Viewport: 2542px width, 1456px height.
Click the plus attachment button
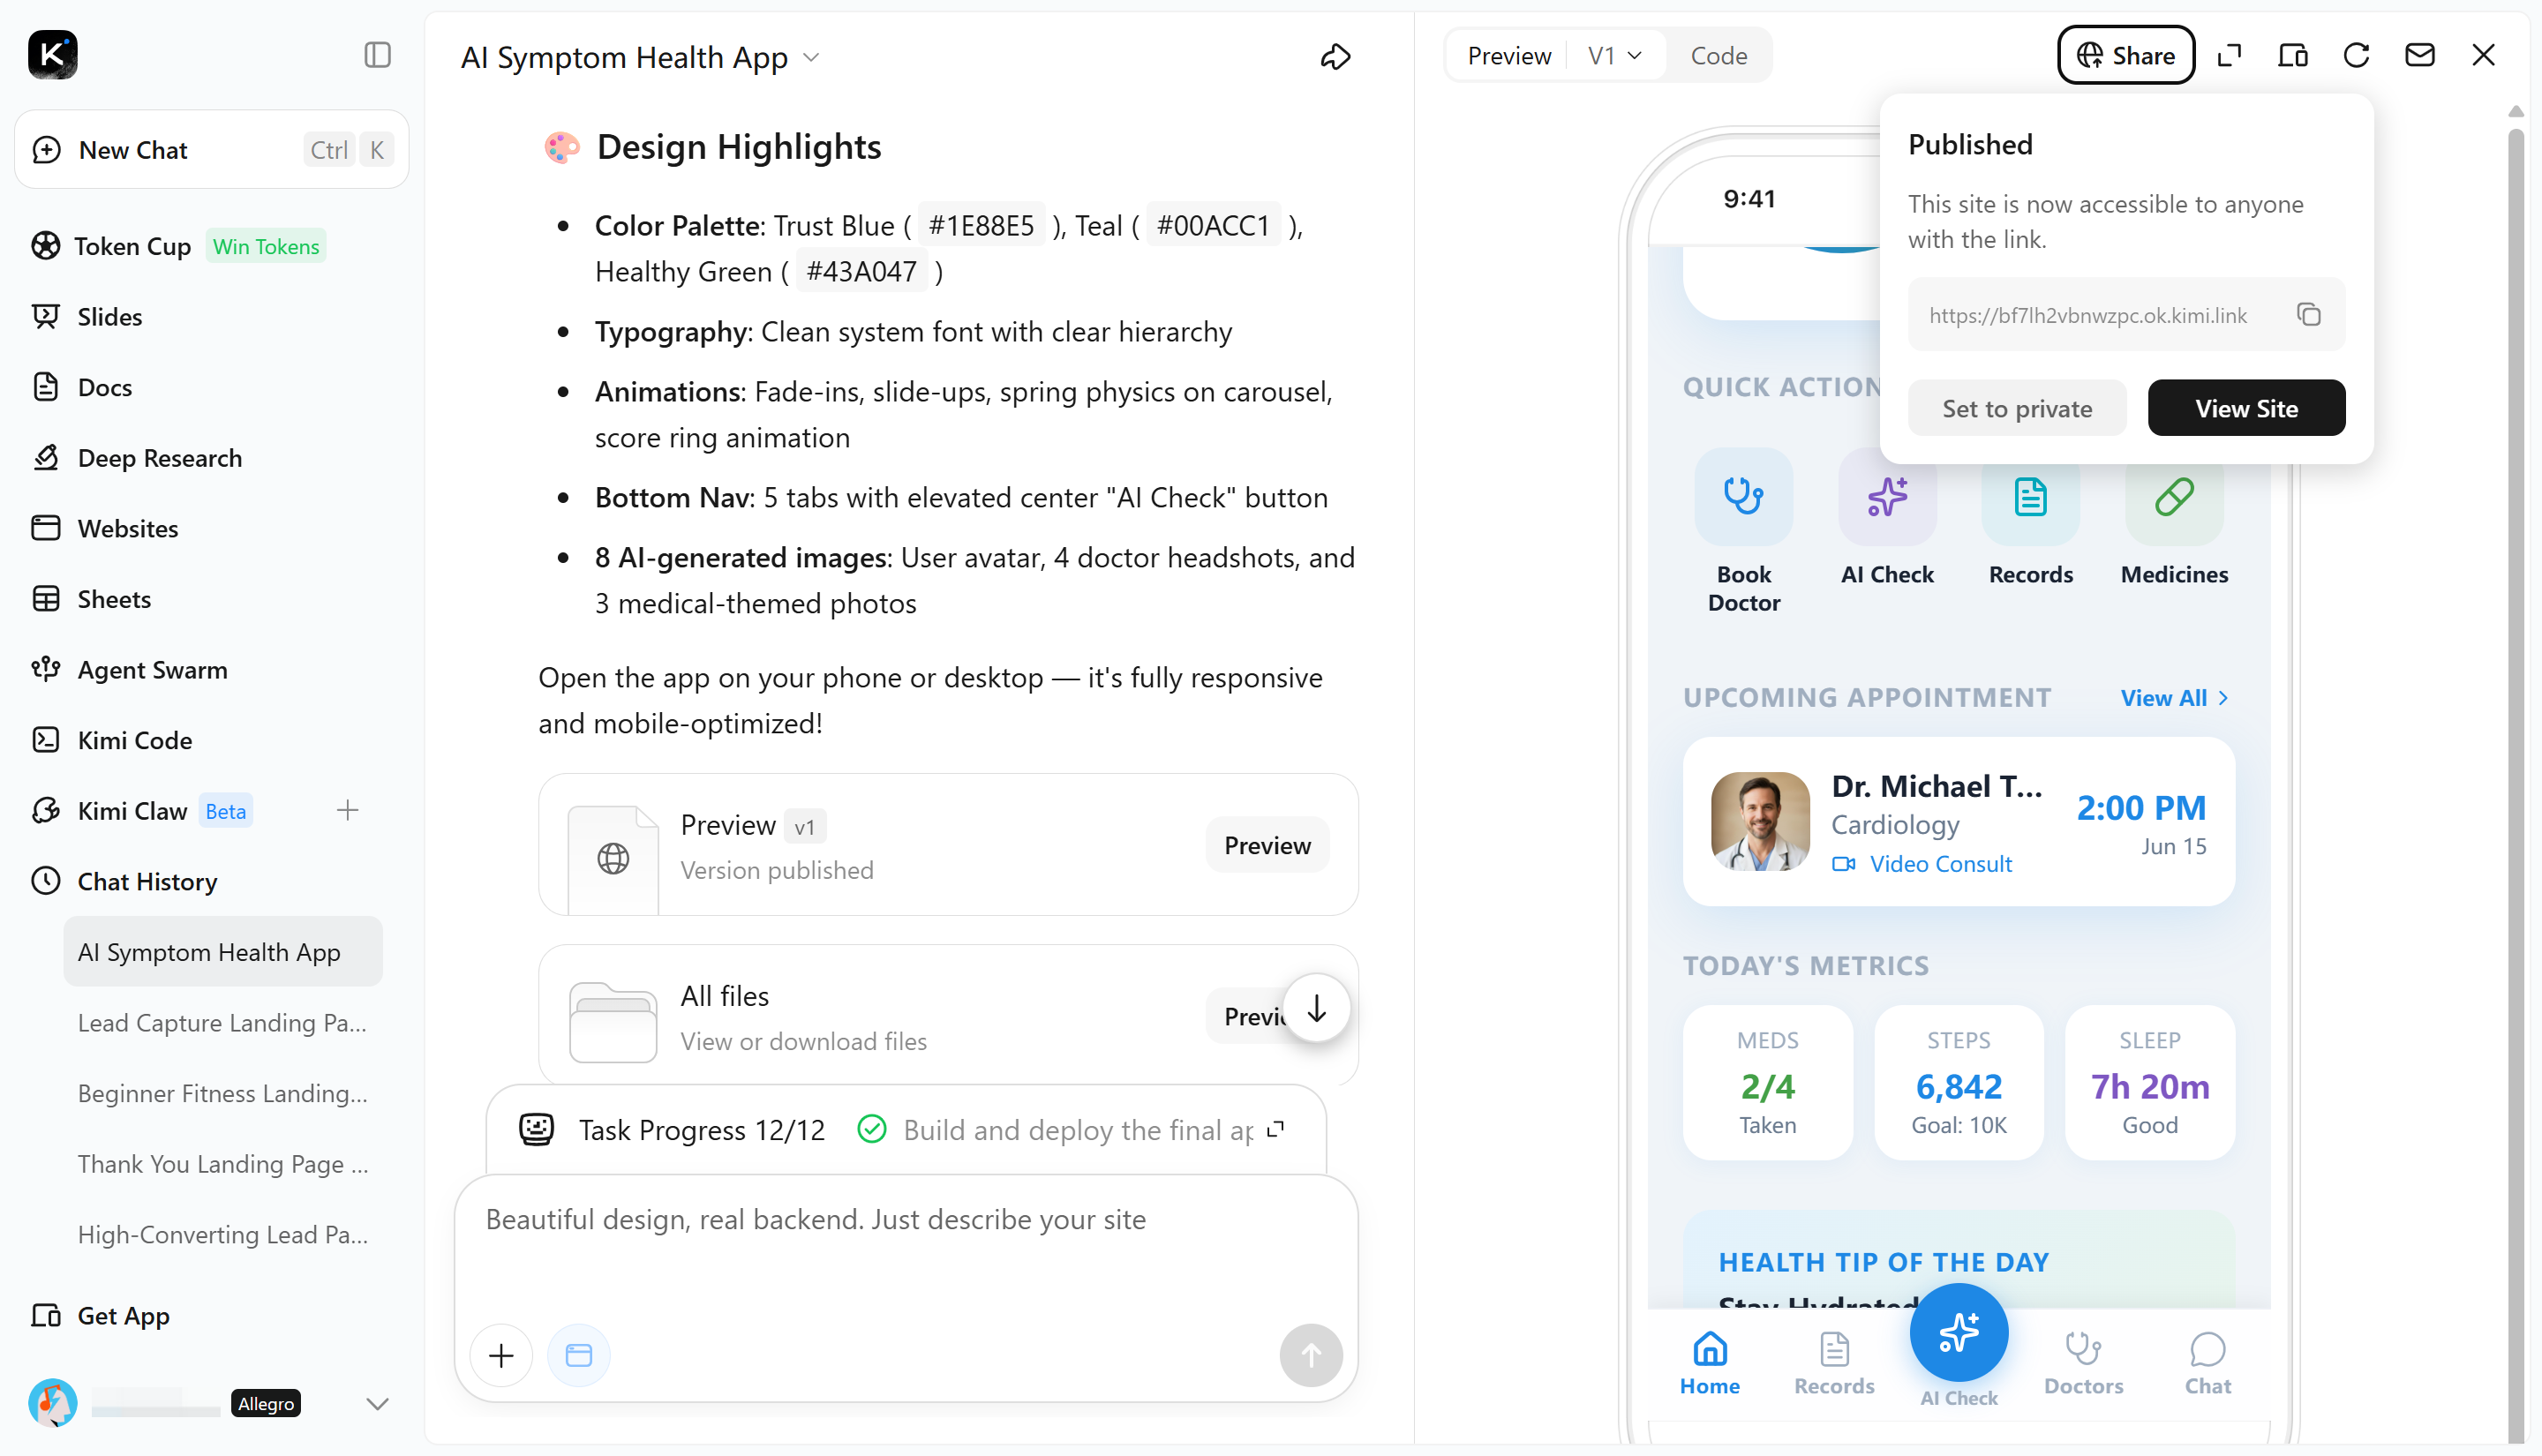click(501, 1355)
